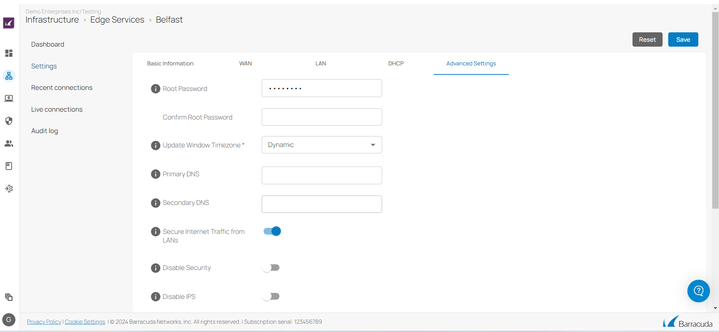This screenshot has height=332, width=719.
Task: Select the Advanced Settings tab
Action: click(x=471, y=64)
